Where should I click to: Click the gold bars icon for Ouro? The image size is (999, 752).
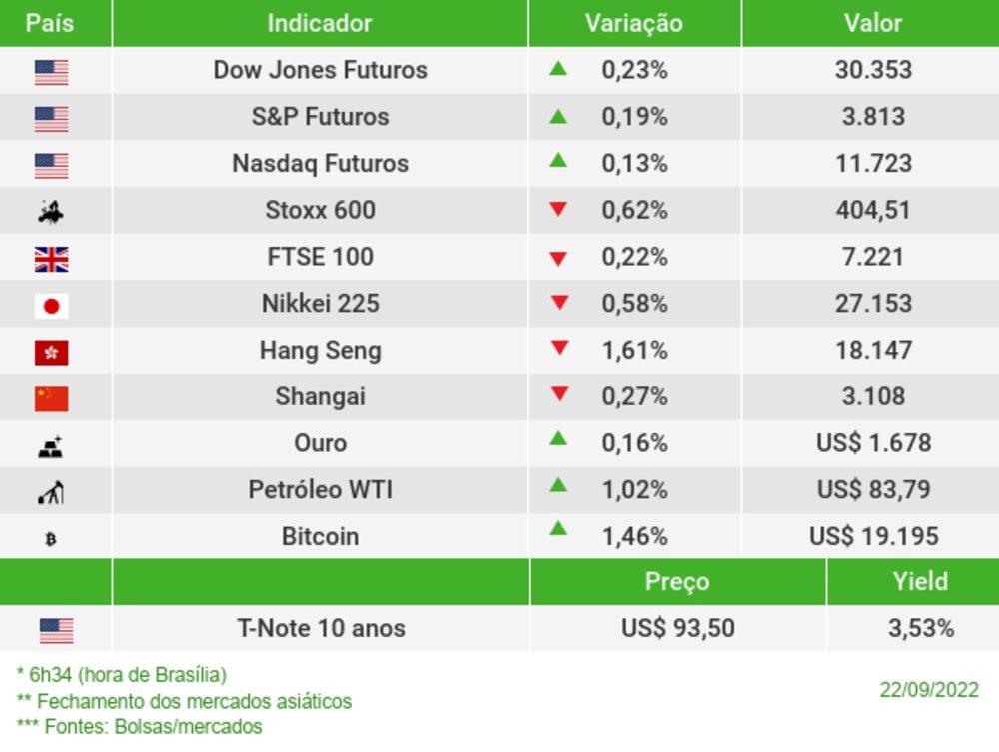[x=51, y=446]
